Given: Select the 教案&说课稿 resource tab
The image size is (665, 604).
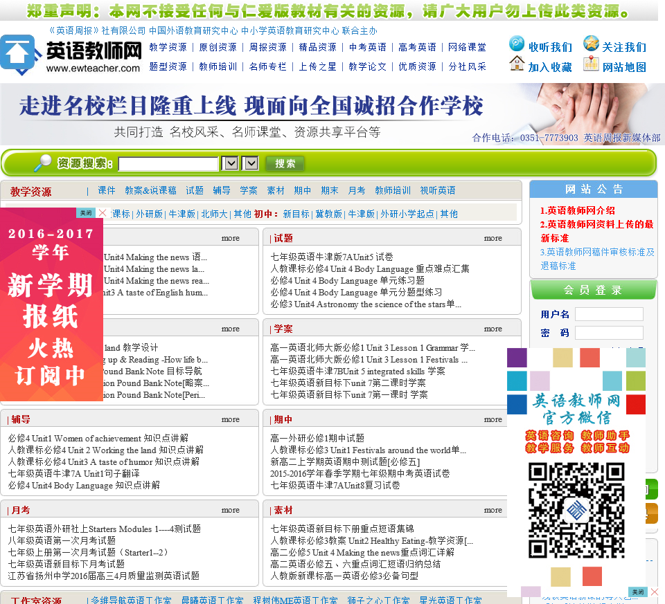Looking at the screenshot, I should point(150,190).
